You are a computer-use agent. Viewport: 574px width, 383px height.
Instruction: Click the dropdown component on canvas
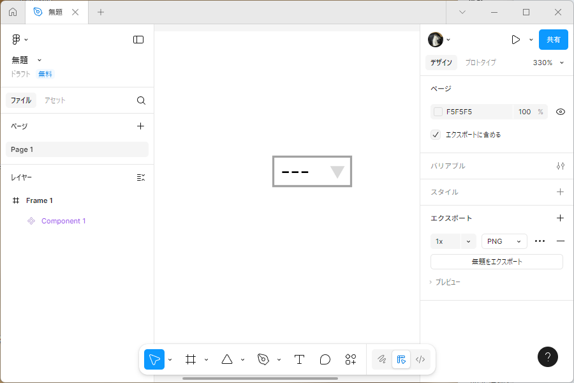point(313,172)
